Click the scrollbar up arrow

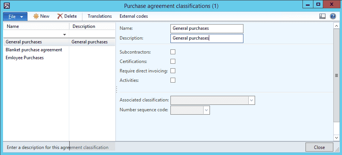[x=336, y=26]
